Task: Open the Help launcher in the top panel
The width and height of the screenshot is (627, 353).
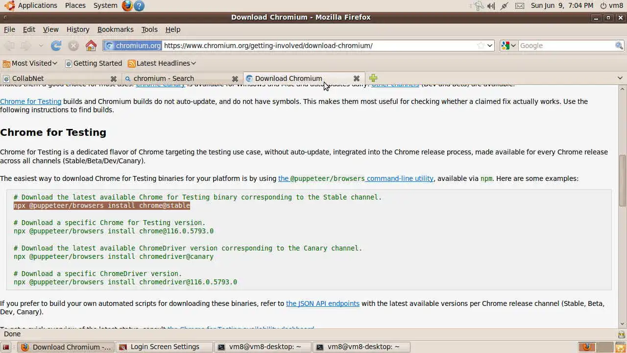Action: [139, 5]
